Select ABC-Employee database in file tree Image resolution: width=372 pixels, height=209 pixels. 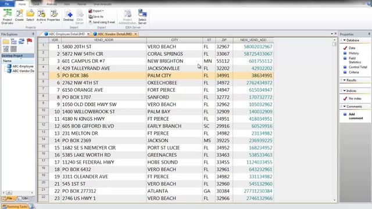click(x=20, y=66)
